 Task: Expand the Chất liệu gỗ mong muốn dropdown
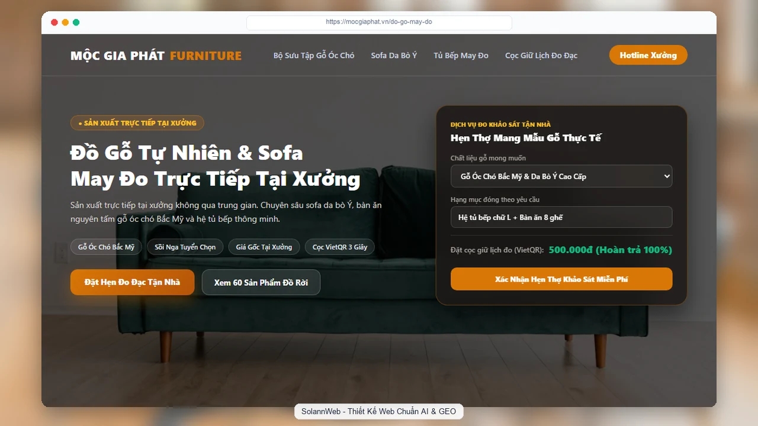coord(561,176)
